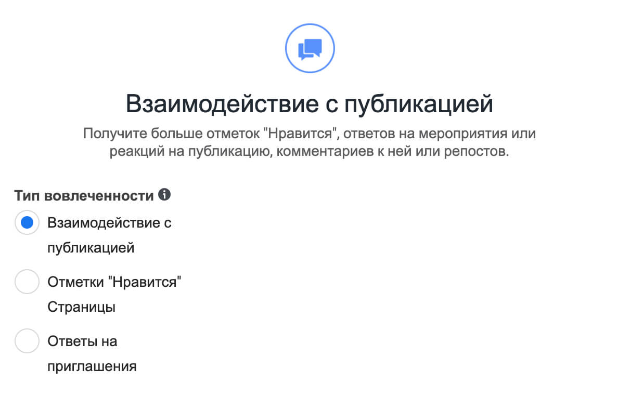
Task: Click the word "публикацией" under first option
Action: point(91,248)
